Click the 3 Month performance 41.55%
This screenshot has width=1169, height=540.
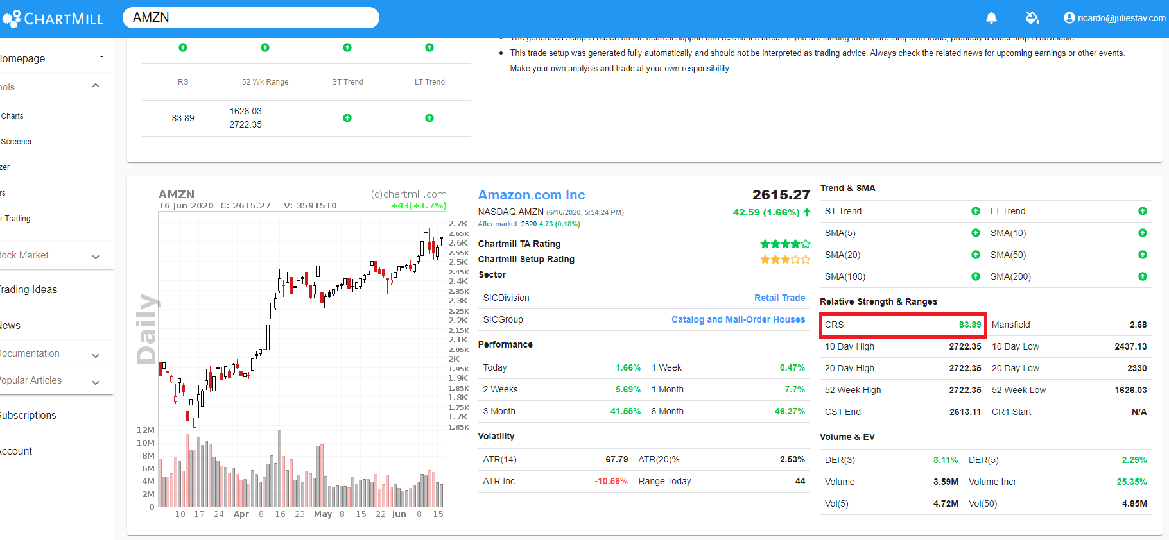click(x=625, y=411)
